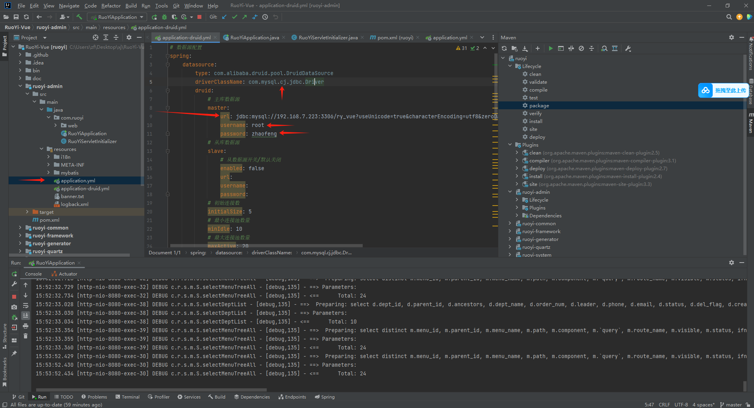
Task: Run selected Maven build green arrow
Action: pyautogui.click(x=551, y=48)
